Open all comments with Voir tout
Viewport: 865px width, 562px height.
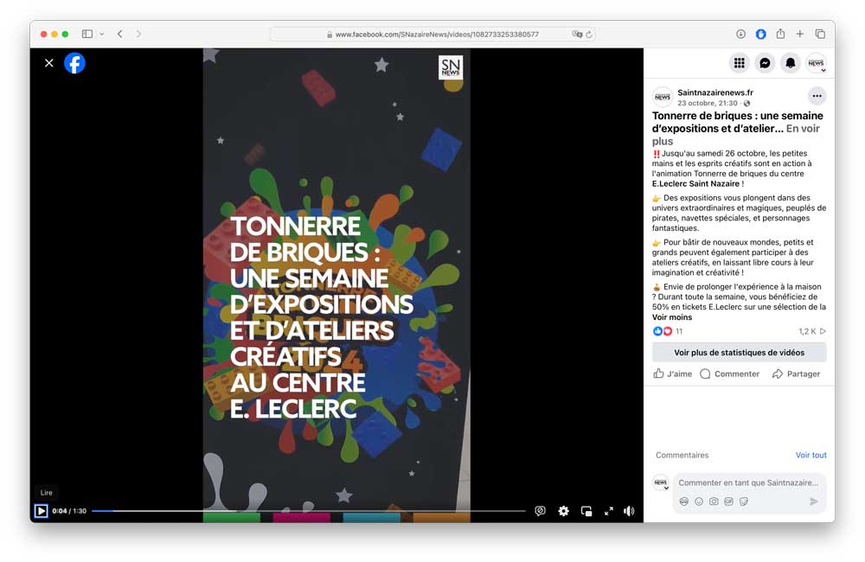pos(811,455)
